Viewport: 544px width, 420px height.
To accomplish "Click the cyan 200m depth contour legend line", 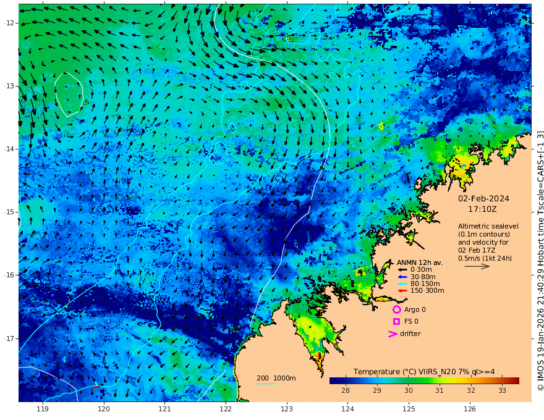I will (266, 384).
